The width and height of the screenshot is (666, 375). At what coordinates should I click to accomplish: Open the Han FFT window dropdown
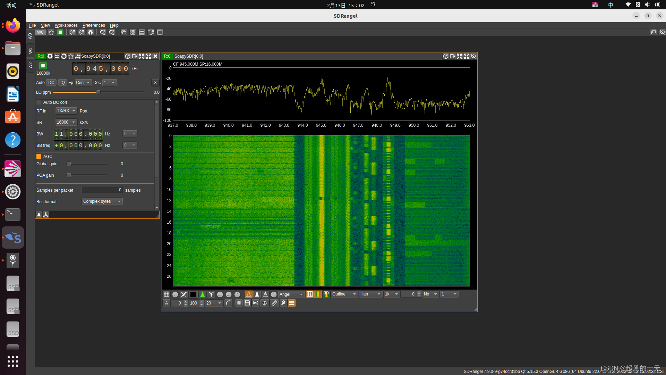pyautogui.click(x=370, y=294)
